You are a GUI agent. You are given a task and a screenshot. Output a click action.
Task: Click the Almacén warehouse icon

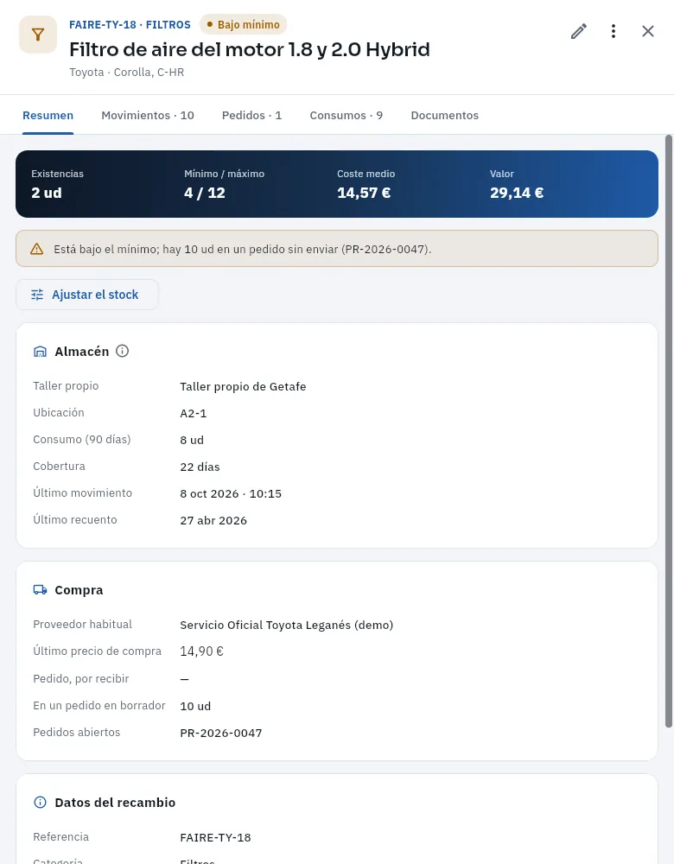pyautogui.click(x=41, y=352)
